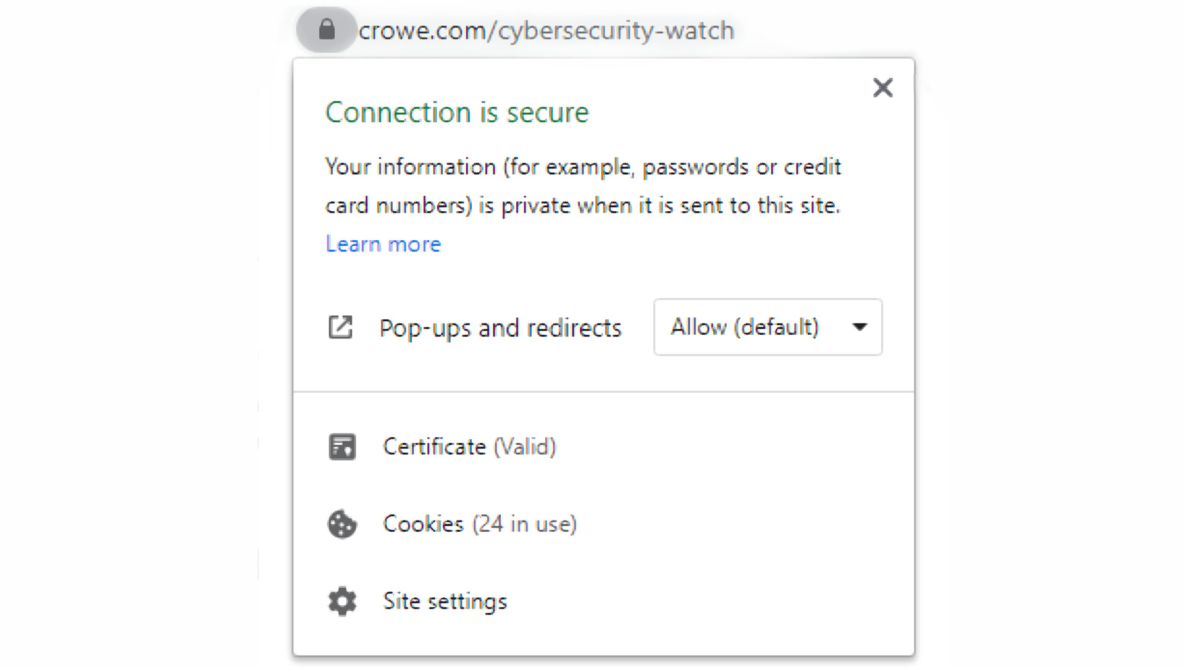
Task: Click the crowe.com domain in the address bar
Action: click(x=422, y=31)
